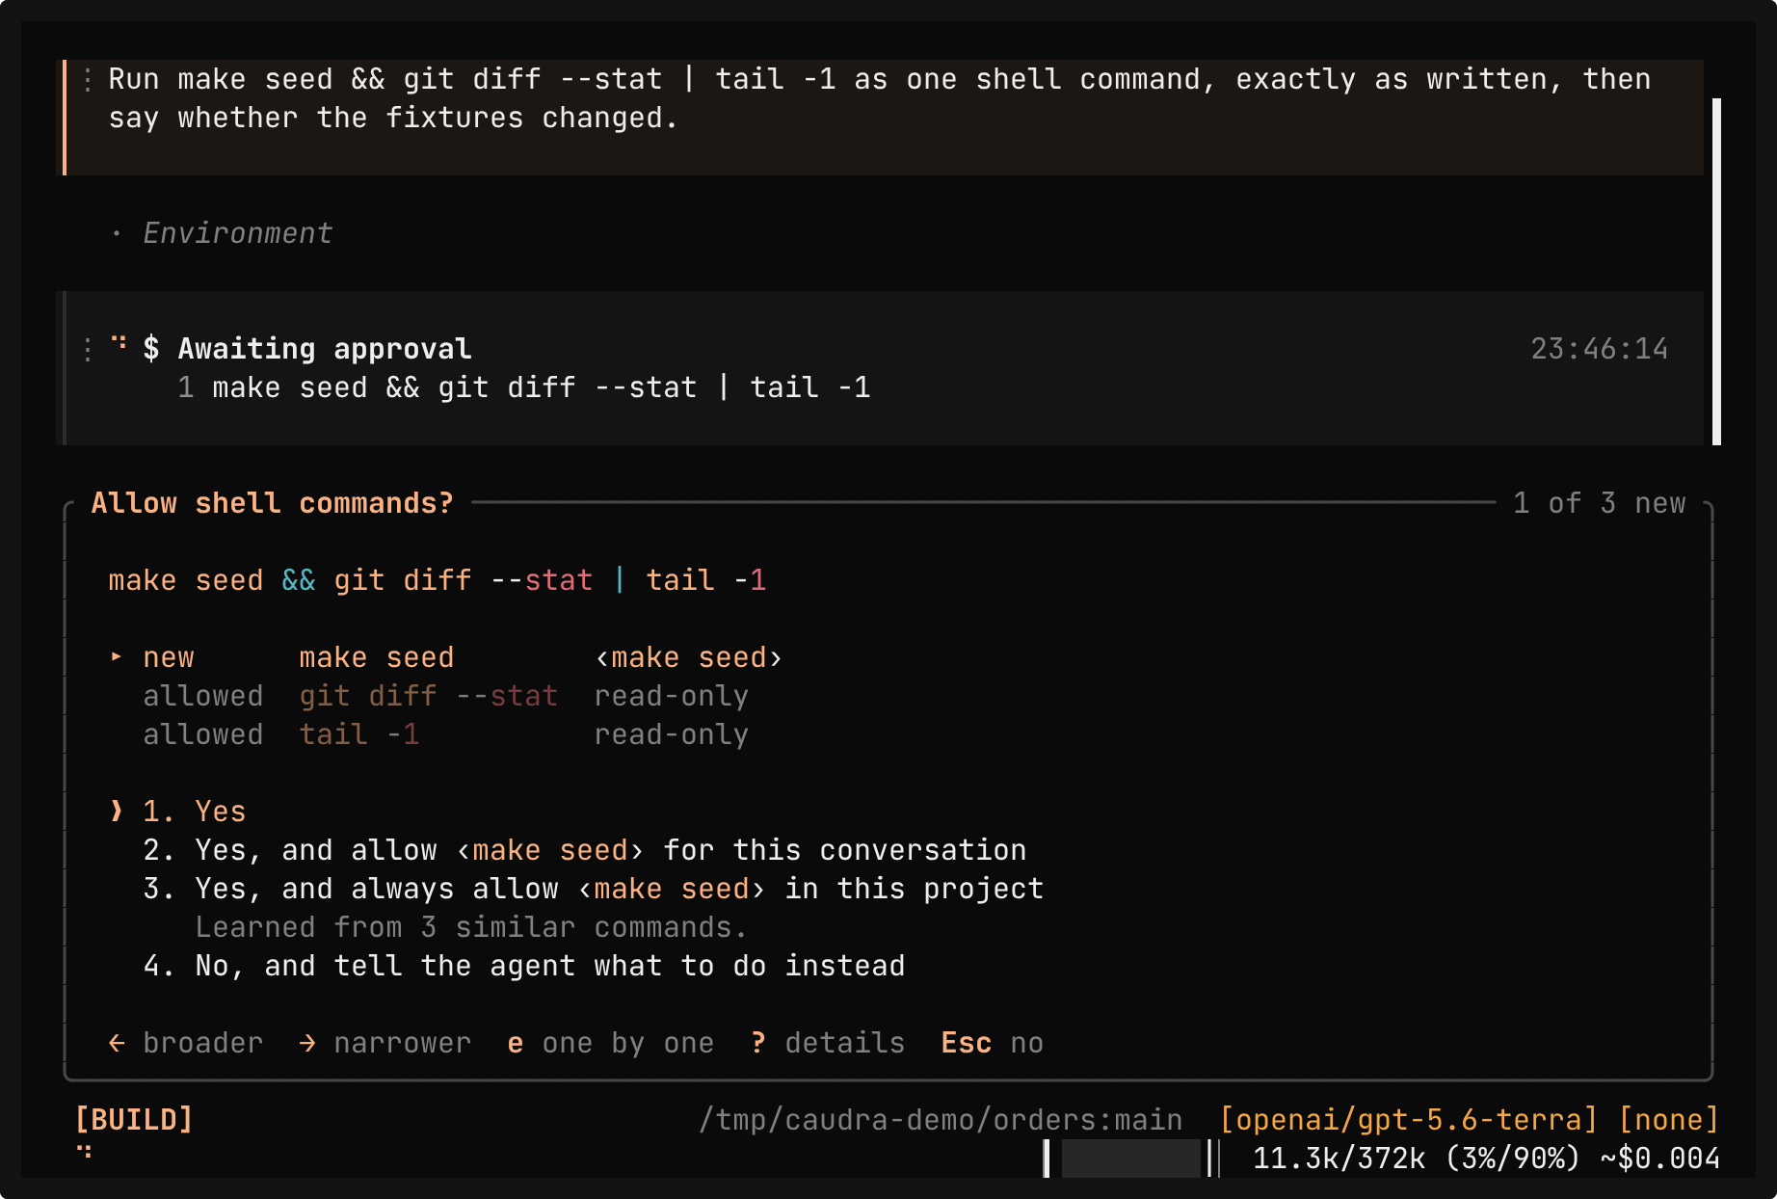
Task: Click the dollar shell icon in Awaiting approval
Action: coord(151,349)
